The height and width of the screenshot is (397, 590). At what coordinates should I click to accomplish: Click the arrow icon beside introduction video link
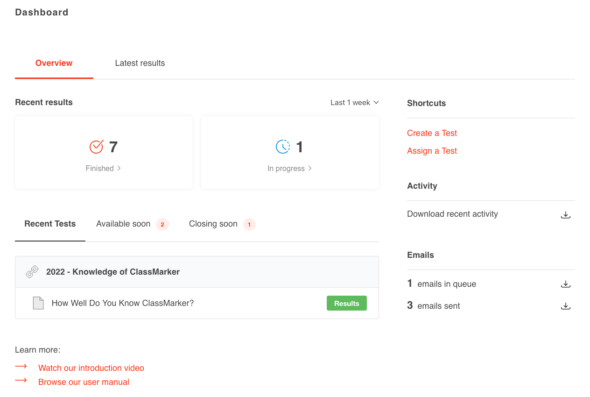[x=21, y=366]
